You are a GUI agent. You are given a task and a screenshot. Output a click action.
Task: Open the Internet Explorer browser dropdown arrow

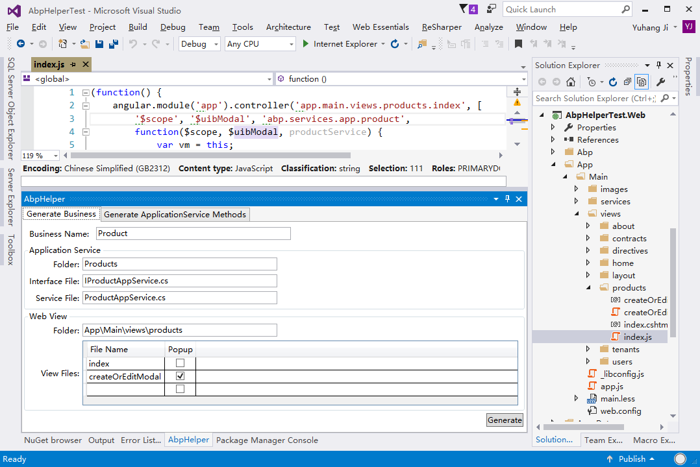click(x=383, y=43)
